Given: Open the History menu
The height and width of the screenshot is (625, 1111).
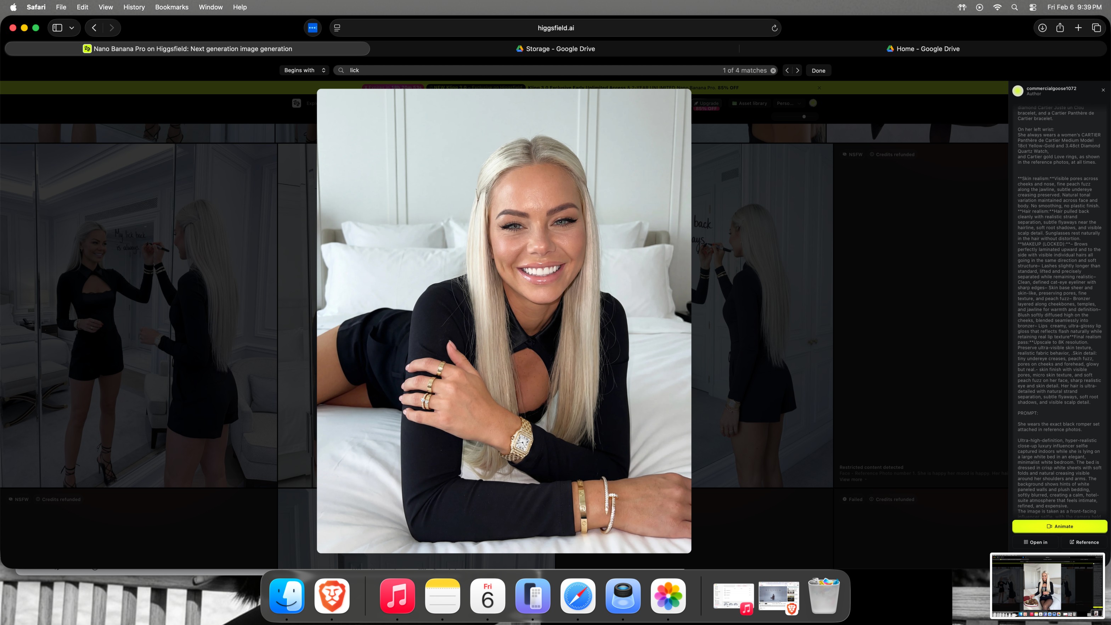Looking at the screenshot, I should (134, 7).
